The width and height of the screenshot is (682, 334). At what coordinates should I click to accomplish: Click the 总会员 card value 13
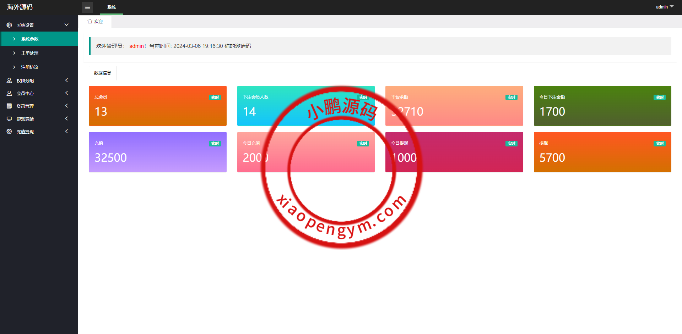pyautogui.click(x=101, y=112)
